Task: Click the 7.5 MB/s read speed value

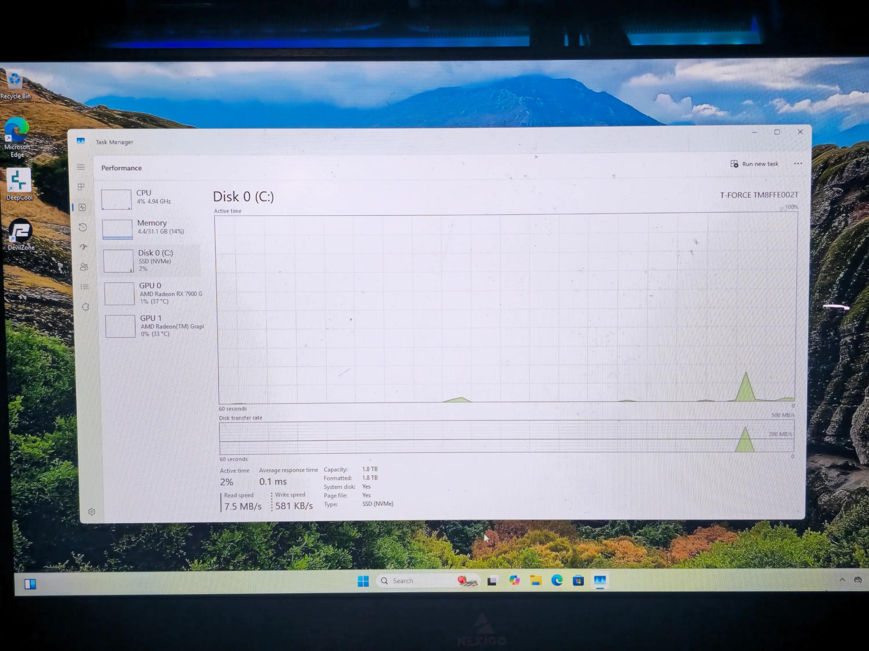Action: click(x=243, y=506)
